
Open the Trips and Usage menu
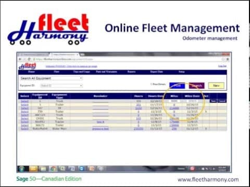tap(81, 72)
